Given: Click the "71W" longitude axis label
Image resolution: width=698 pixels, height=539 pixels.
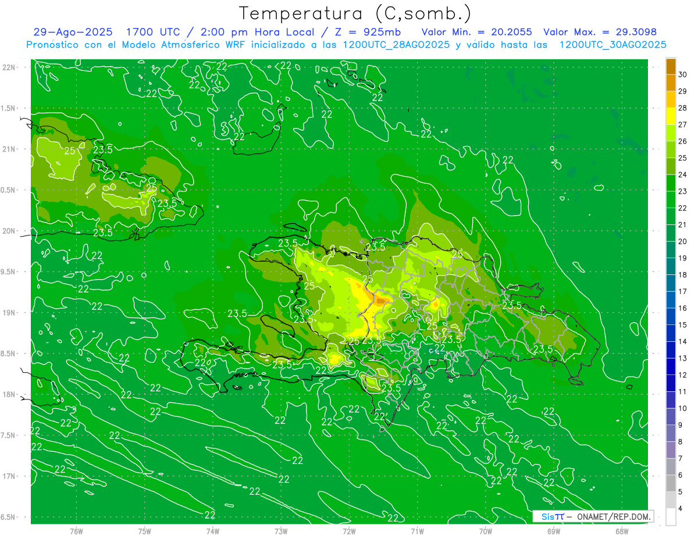Looking at the screenshot, I should (x=417, y=531).
